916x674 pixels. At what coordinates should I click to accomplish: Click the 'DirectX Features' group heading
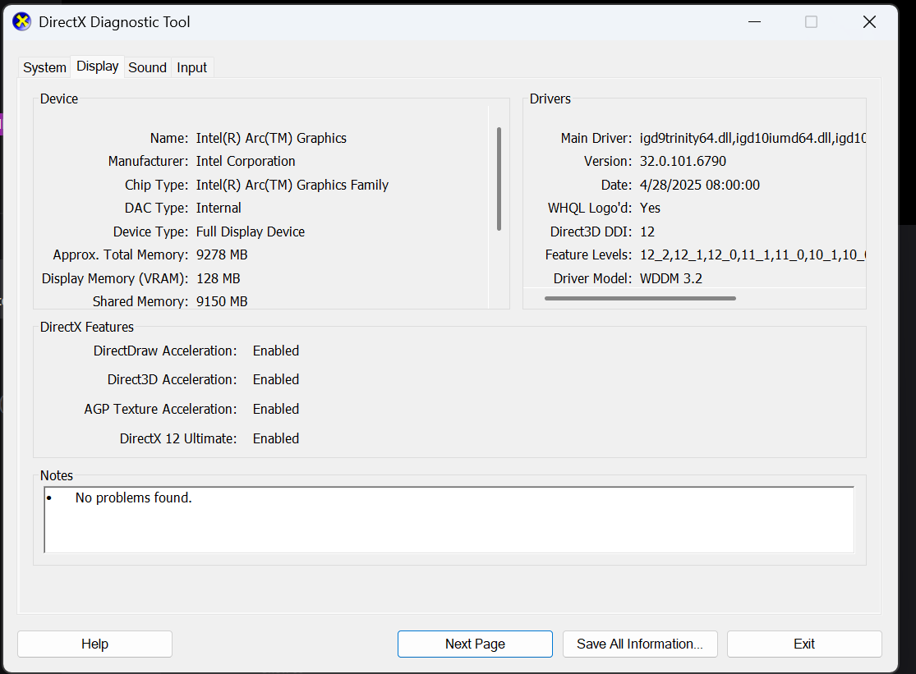pos(86,327)
